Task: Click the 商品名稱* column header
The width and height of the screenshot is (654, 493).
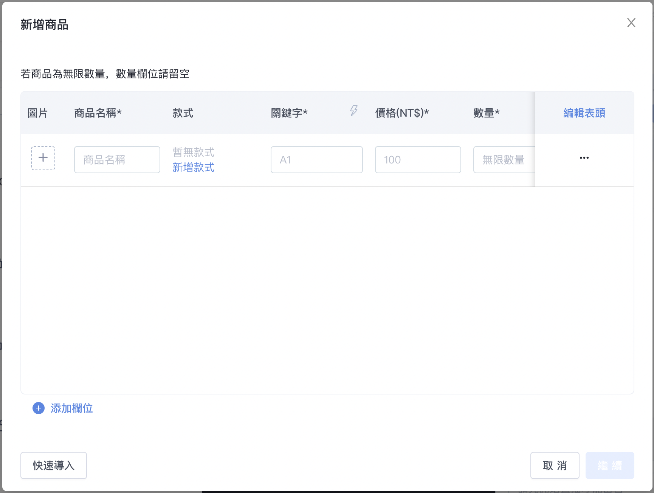Action: pyautogui.click(x=98, y=113)
